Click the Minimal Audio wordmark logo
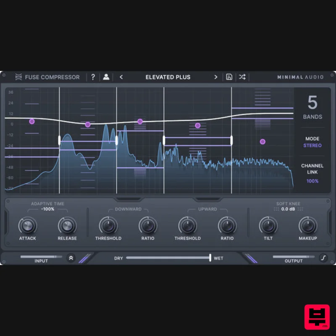Screen dimensions: 336x336 pos(300,77)
